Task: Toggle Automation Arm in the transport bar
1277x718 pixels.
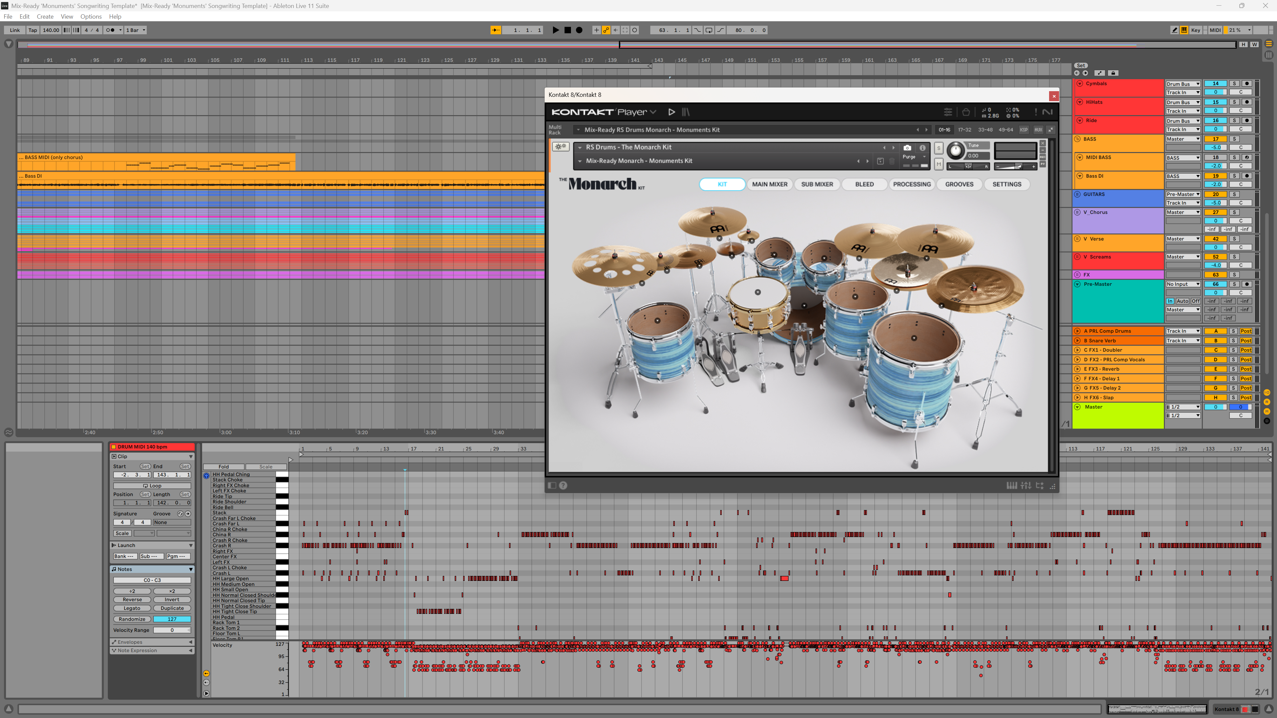Action: 606,30
